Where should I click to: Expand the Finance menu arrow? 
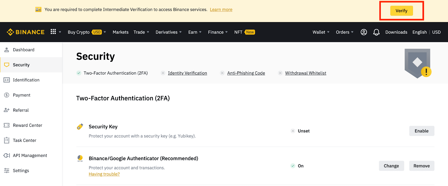tap(227, 32)
